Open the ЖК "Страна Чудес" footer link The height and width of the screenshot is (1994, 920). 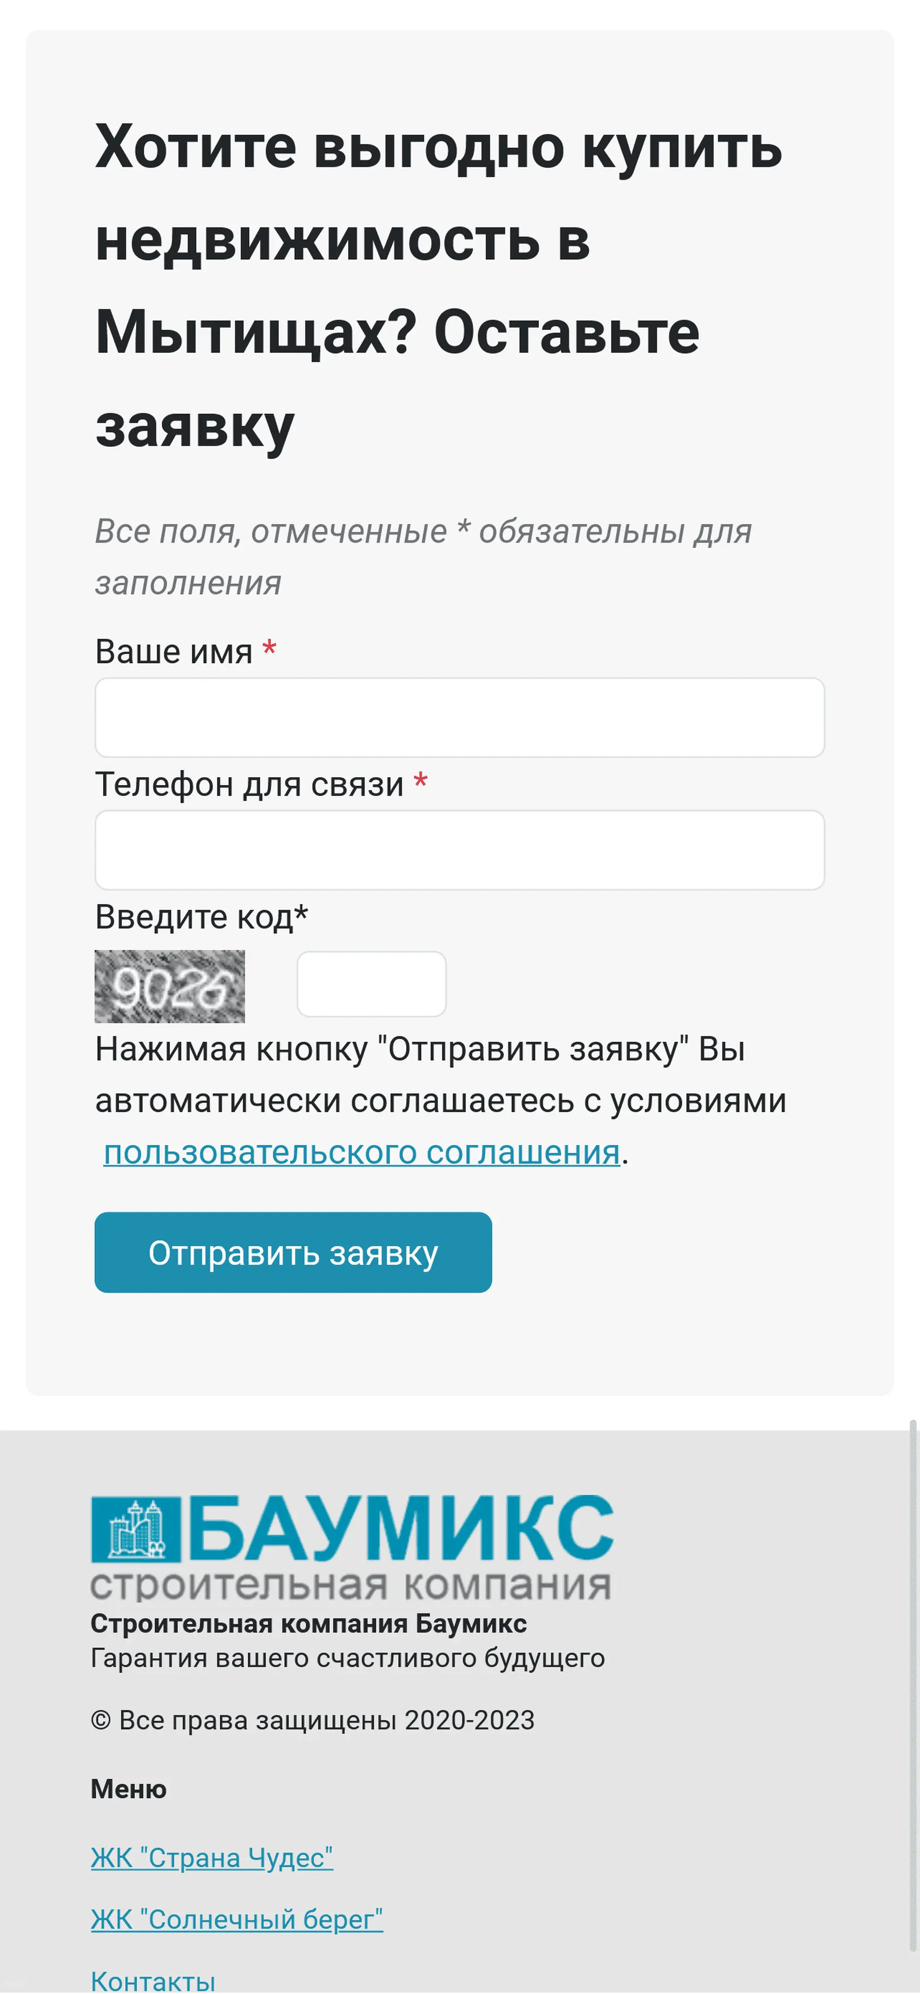click(212, 1857)
